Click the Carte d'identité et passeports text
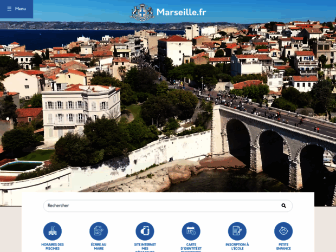Screen dimensions: 336x252 pos(191,247)
